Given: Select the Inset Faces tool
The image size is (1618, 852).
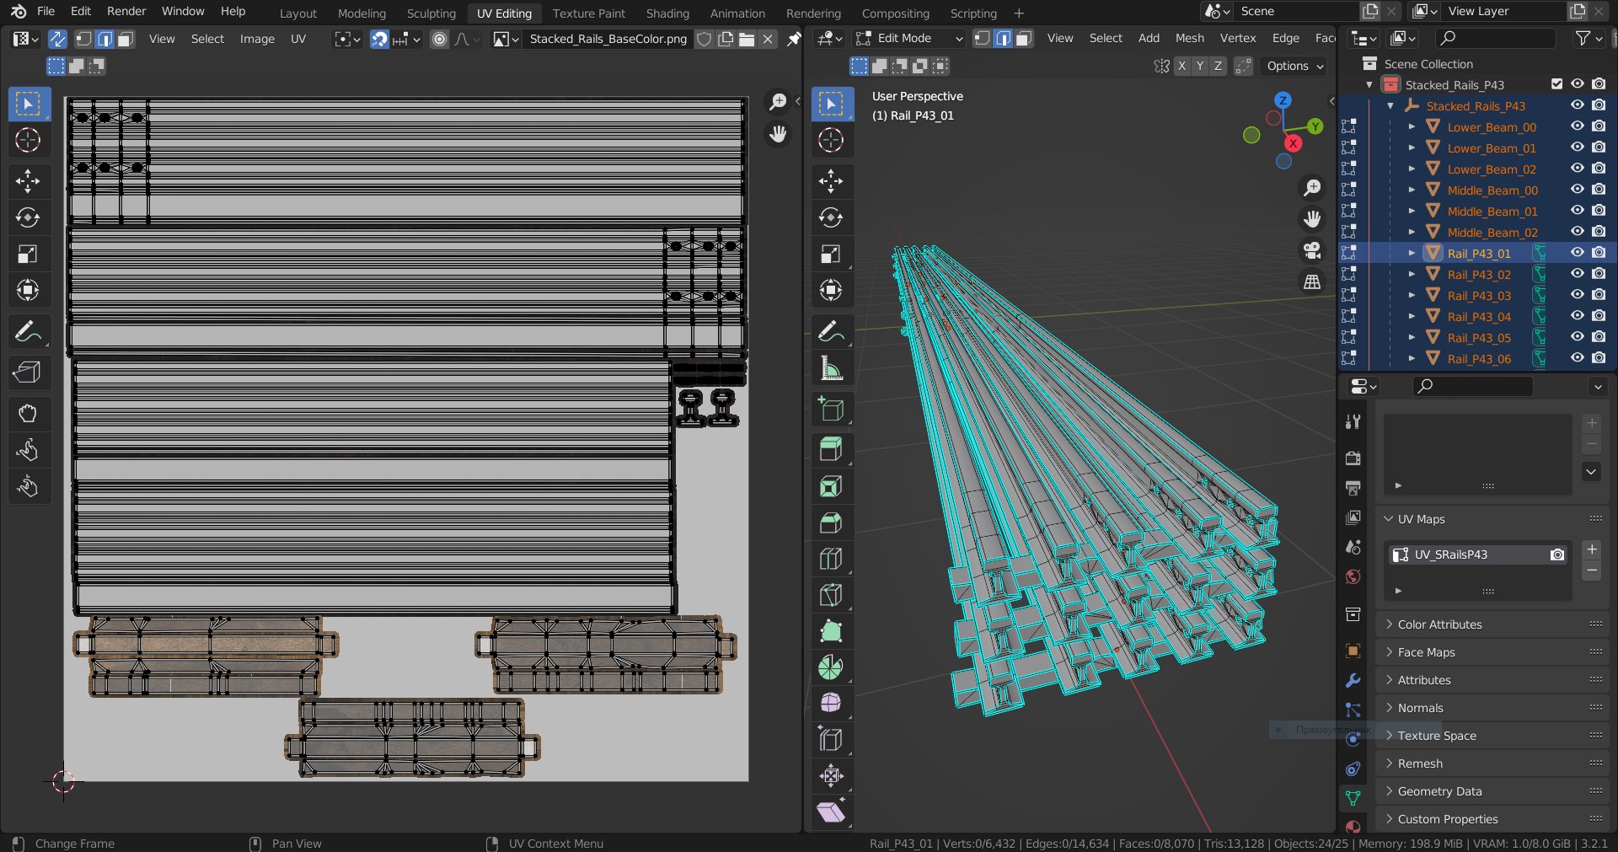Looking at the screenshot, I should (x=832, y=486).
